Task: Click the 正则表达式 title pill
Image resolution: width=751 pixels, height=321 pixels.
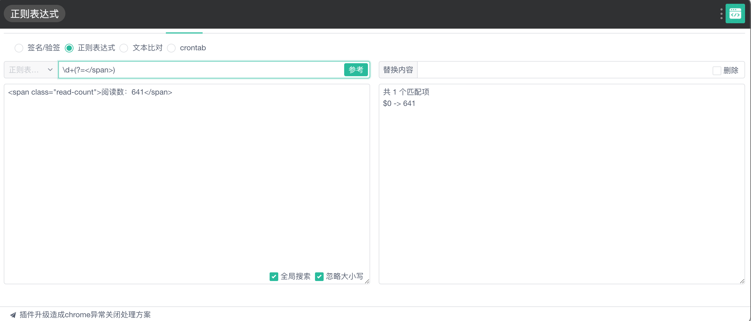Action: pyautogui.click(x=34, y=14)
